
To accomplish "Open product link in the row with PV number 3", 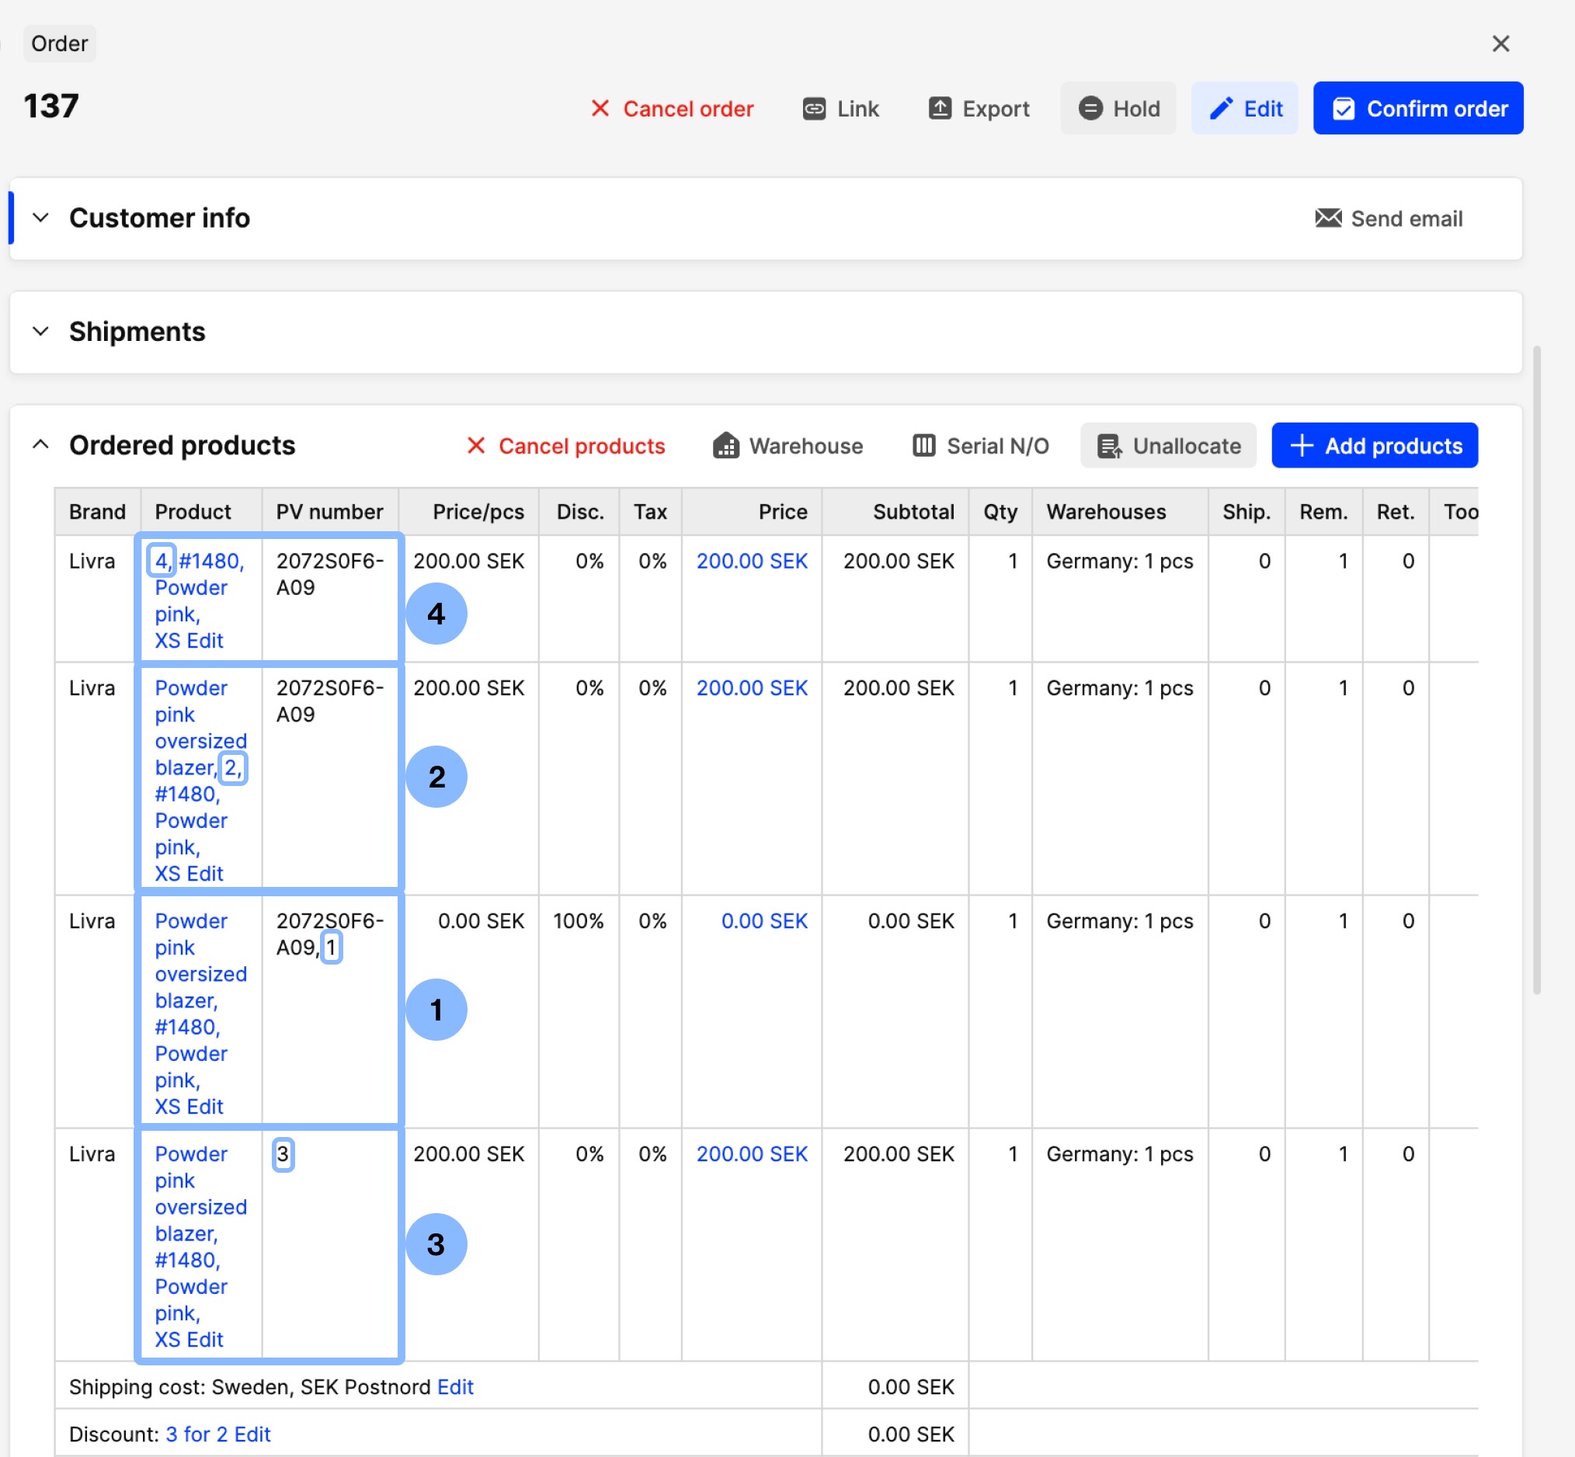I will [200, 1247].
